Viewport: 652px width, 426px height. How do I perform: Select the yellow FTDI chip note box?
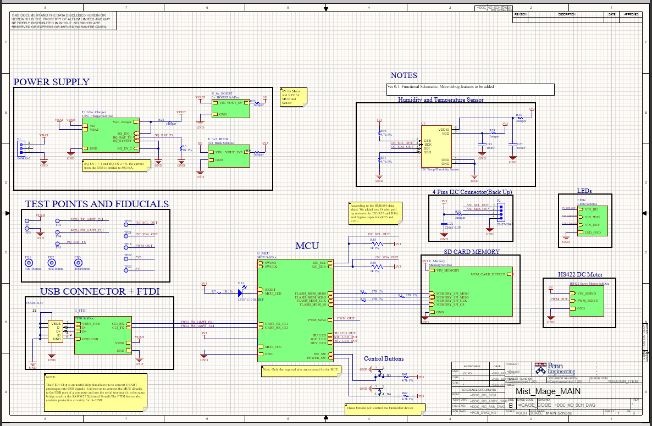pyautogui.click(x=96, y=393)
